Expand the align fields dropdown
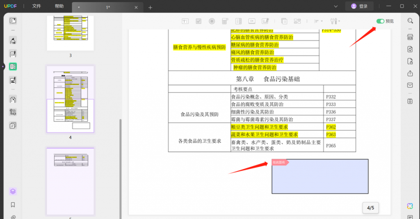Viewport: 420px width, 219px height. pos(318,21)
